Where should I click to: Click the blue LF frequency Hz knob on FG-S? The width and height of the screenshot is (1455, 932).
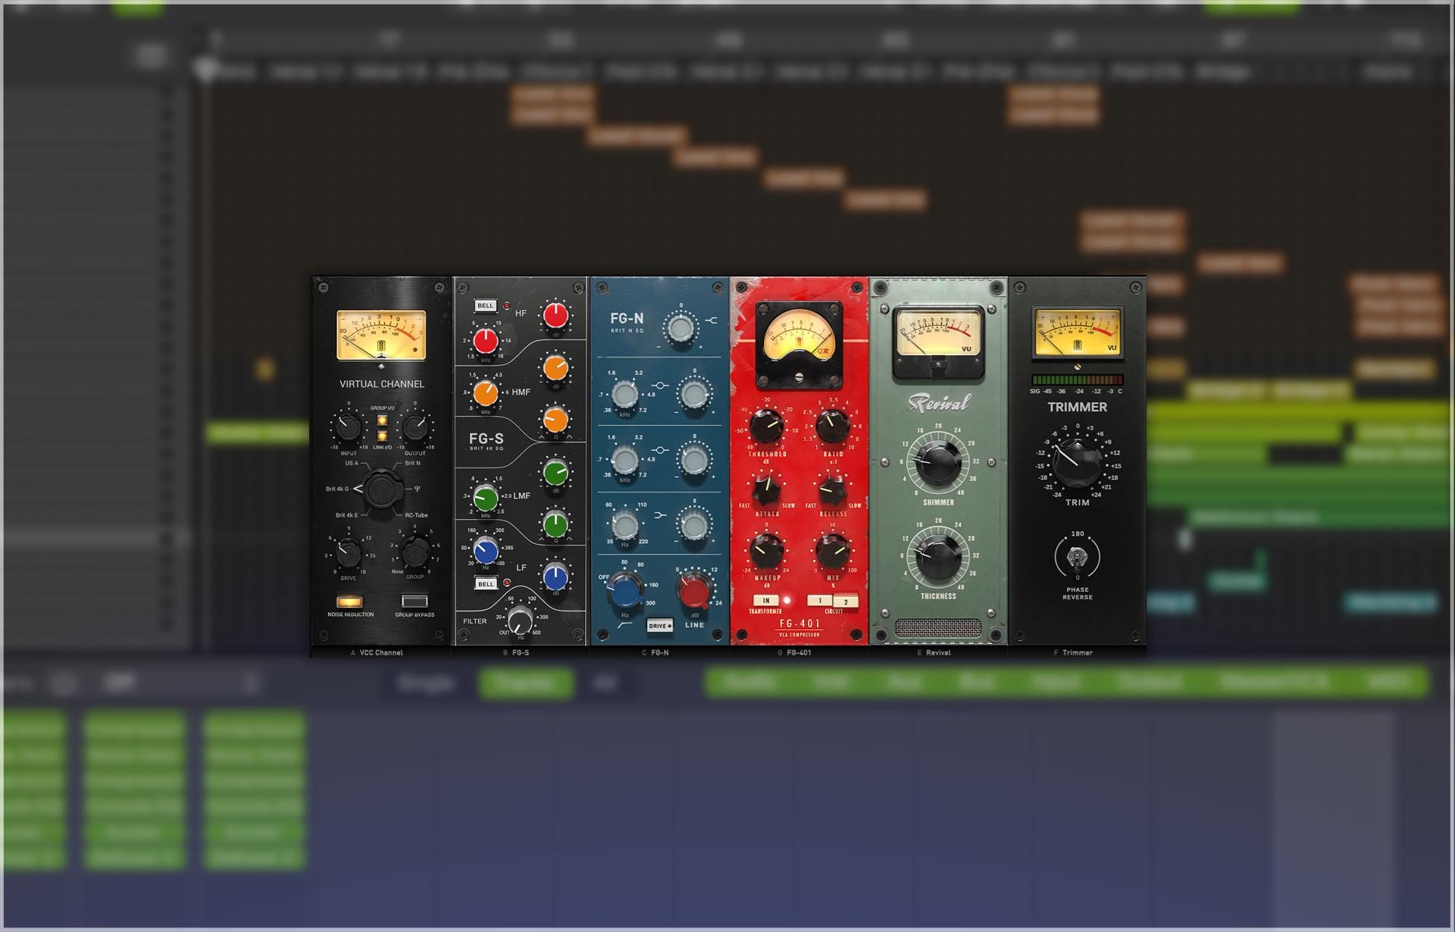point(486,551)
